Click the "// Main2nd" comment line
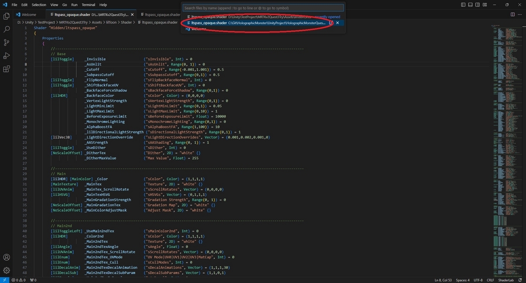The width and height of the screenshot is (526, 283). coord(61,226)
